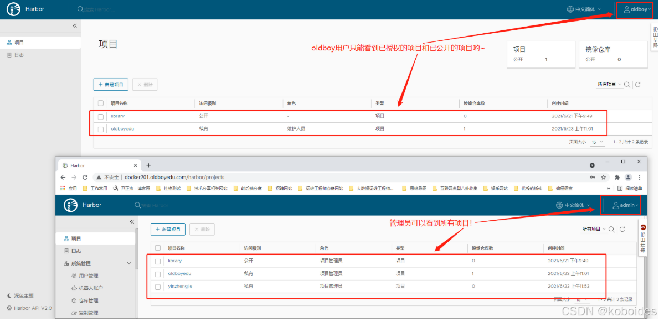Collapse the sidebar in oldboy window

click(75, 25)
